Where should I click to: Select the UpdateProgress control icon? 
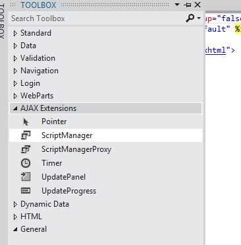[x=26, y=191]
